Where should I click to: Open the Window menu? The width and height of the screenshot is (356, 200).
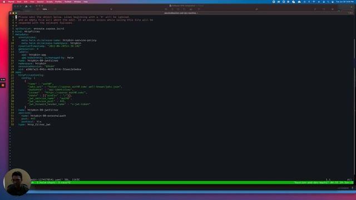point(77,2)
